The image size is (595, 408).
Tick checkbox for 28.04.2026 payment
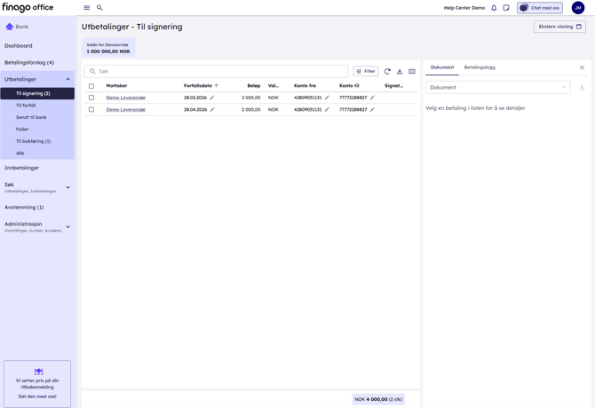coord(91,109)
